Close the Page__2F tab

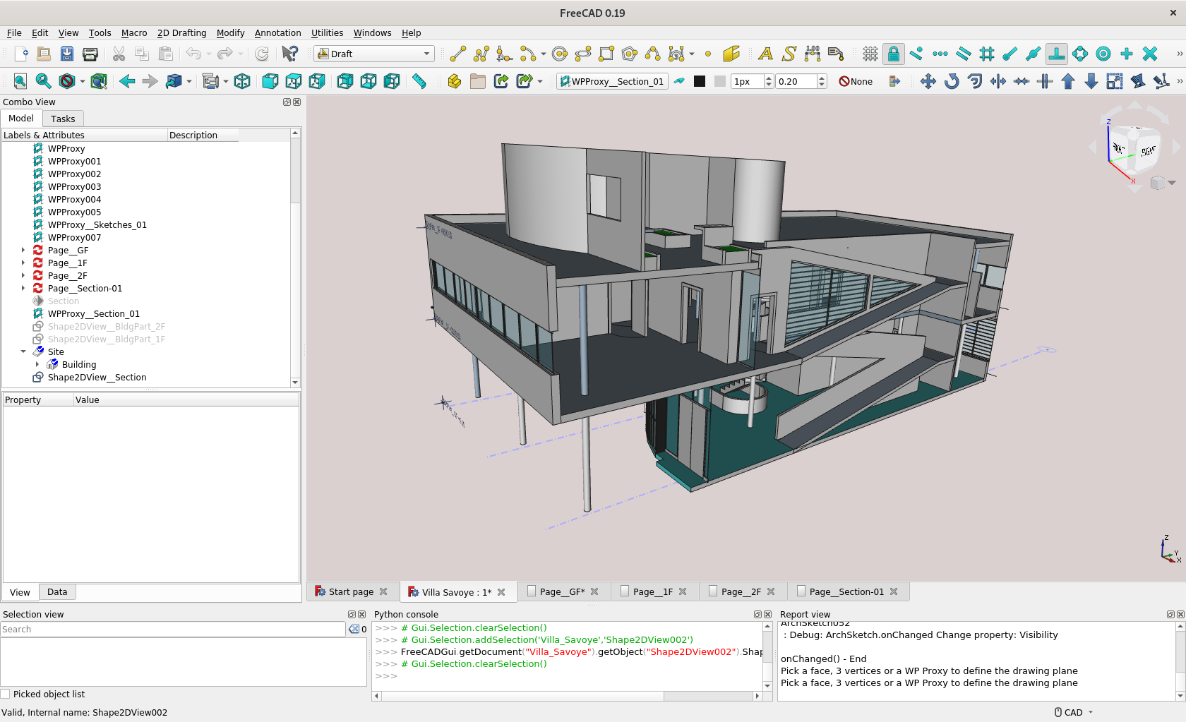771,591
